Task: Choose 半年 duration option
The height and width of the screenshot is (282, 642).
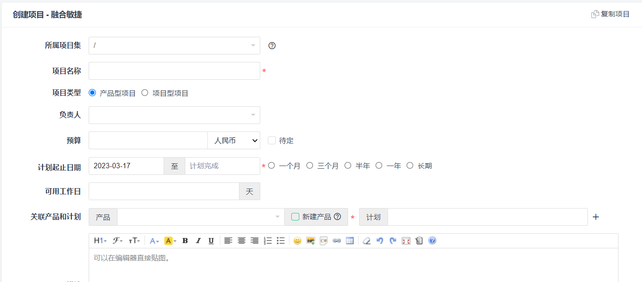Action: coord(348,166)
